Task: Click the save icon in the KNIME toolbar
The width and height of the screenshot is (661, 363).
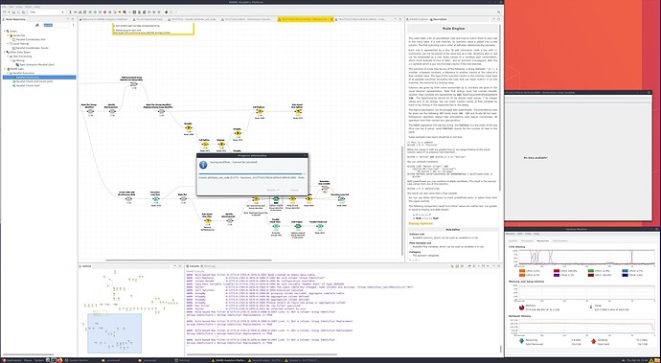Action: [13, 12]
